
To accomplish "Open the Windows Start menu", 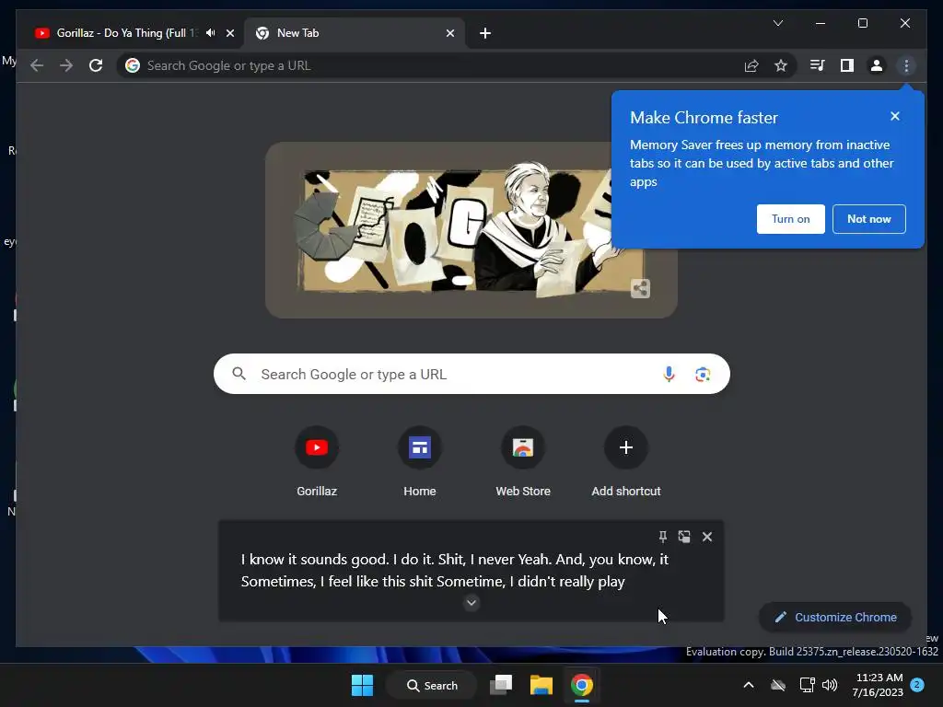I will tap(362, 685).
